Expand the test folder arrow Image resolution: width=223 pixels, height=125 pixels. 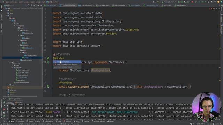point(8,85)
